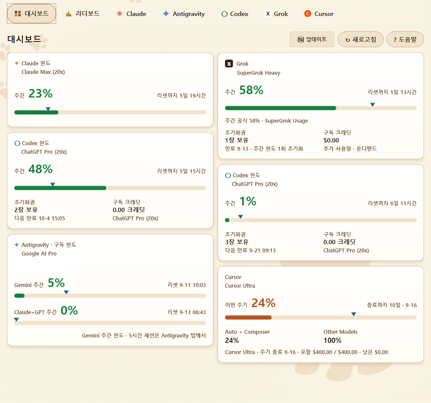
Task: Click the Claude 23% weekly progress bar
Action: pyautogui.click(x=110, y=112)
